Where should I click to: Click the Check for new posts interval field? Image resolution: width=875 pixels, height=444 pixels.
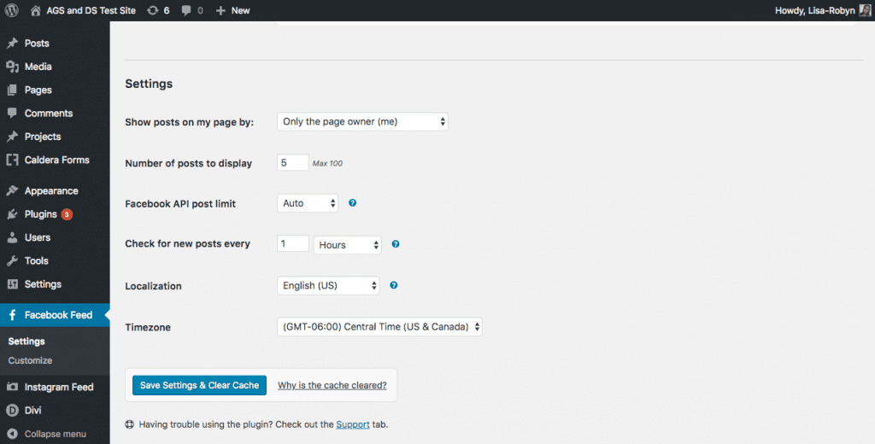click(293, 243)
